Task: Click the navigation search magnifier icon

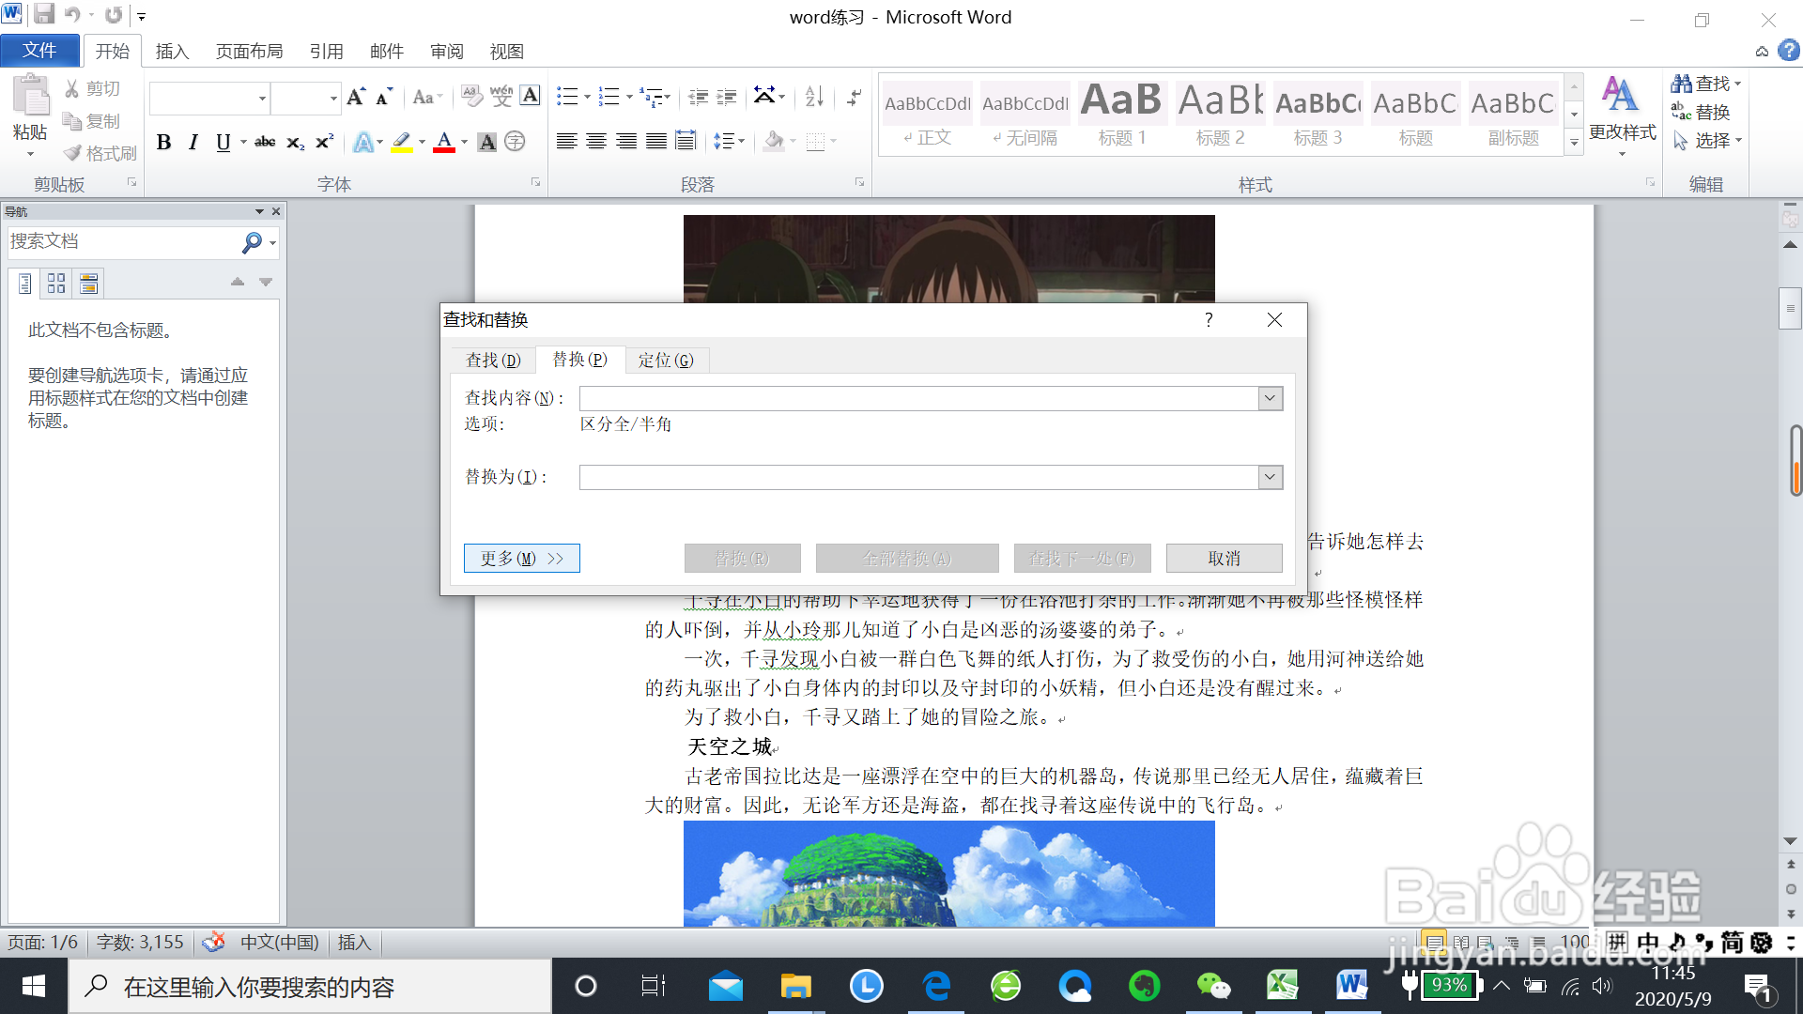Action: [x=251, y=243]
